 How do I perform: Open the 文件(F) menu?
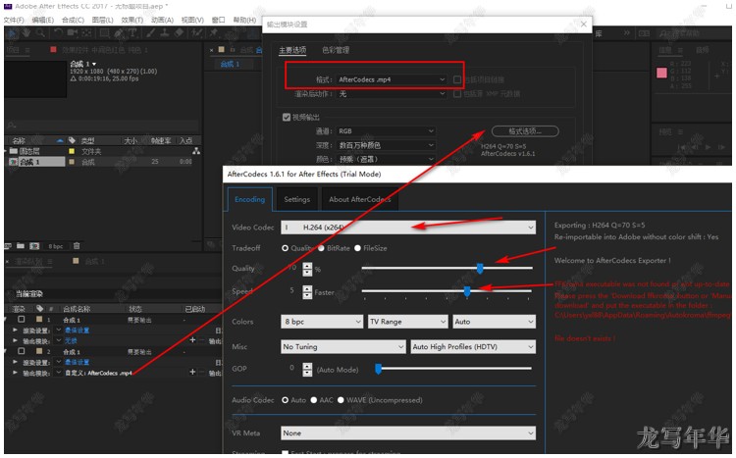(x=14, y=20)
